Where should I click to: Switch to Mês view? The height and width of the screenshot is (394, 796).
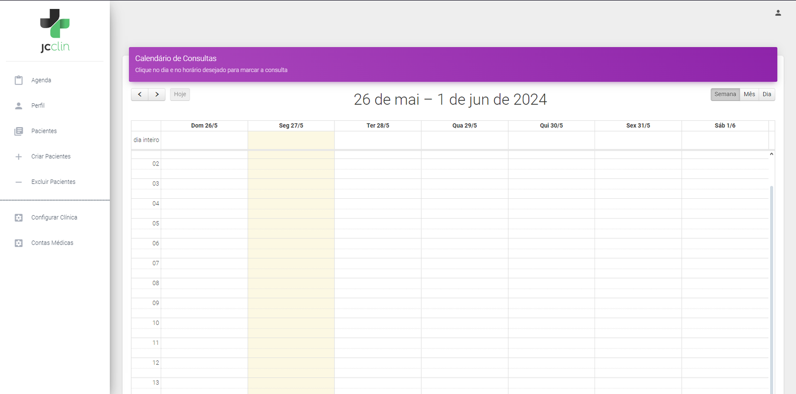coord(749,94)
